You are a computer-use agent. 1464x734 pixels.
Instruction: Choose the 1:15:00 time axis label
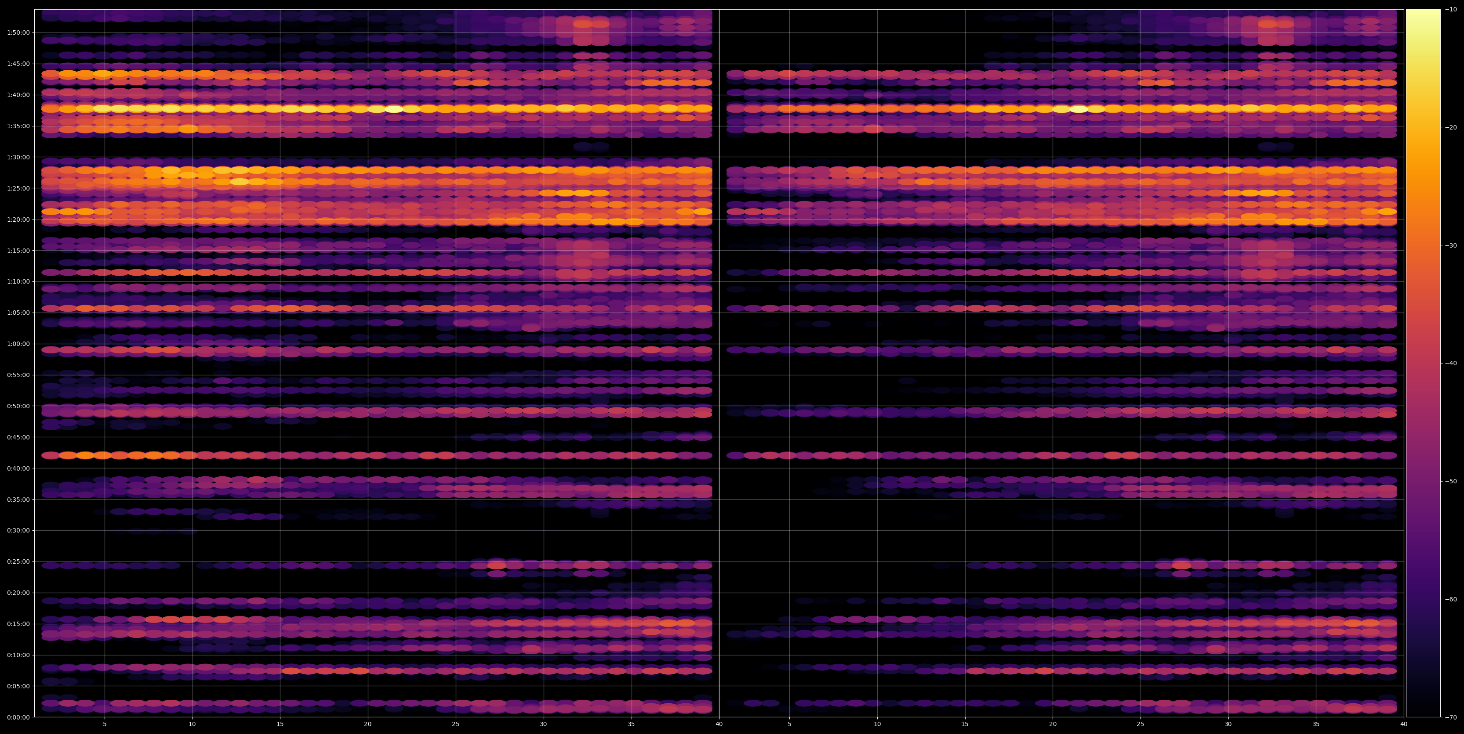pyautogui.click(x=18, y=250)
